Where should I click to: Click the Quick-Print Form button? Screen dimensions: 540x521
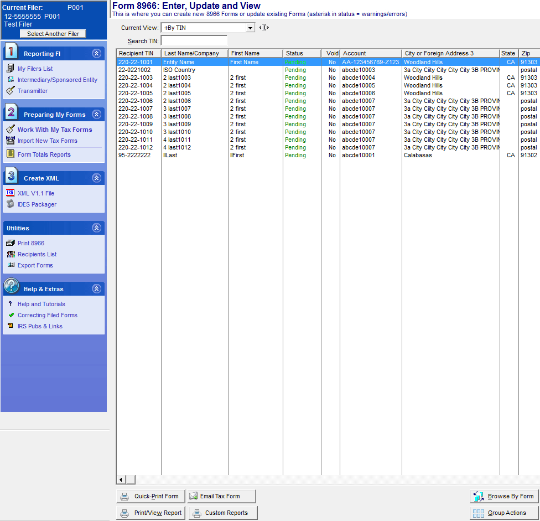tap(150, 496)
